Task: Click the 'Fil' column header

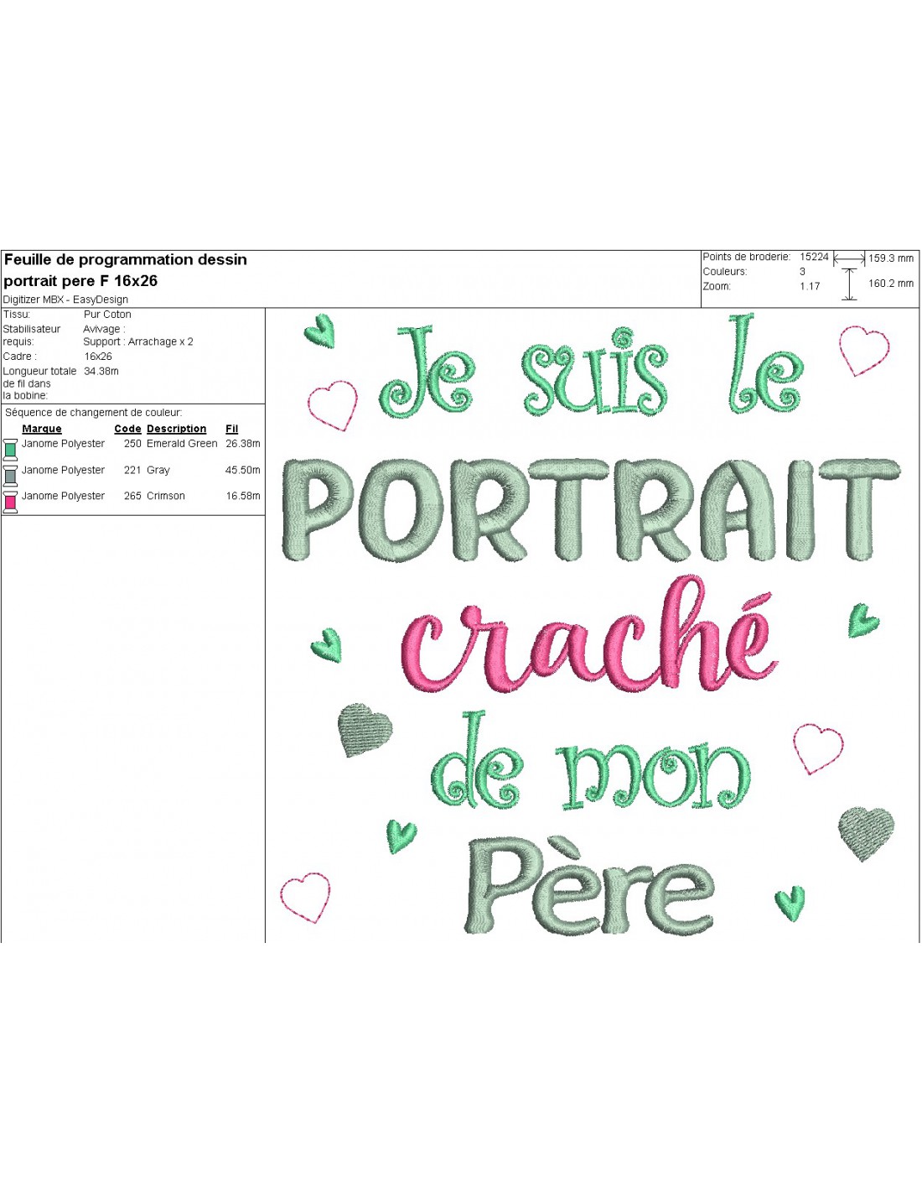Action: 232,429
